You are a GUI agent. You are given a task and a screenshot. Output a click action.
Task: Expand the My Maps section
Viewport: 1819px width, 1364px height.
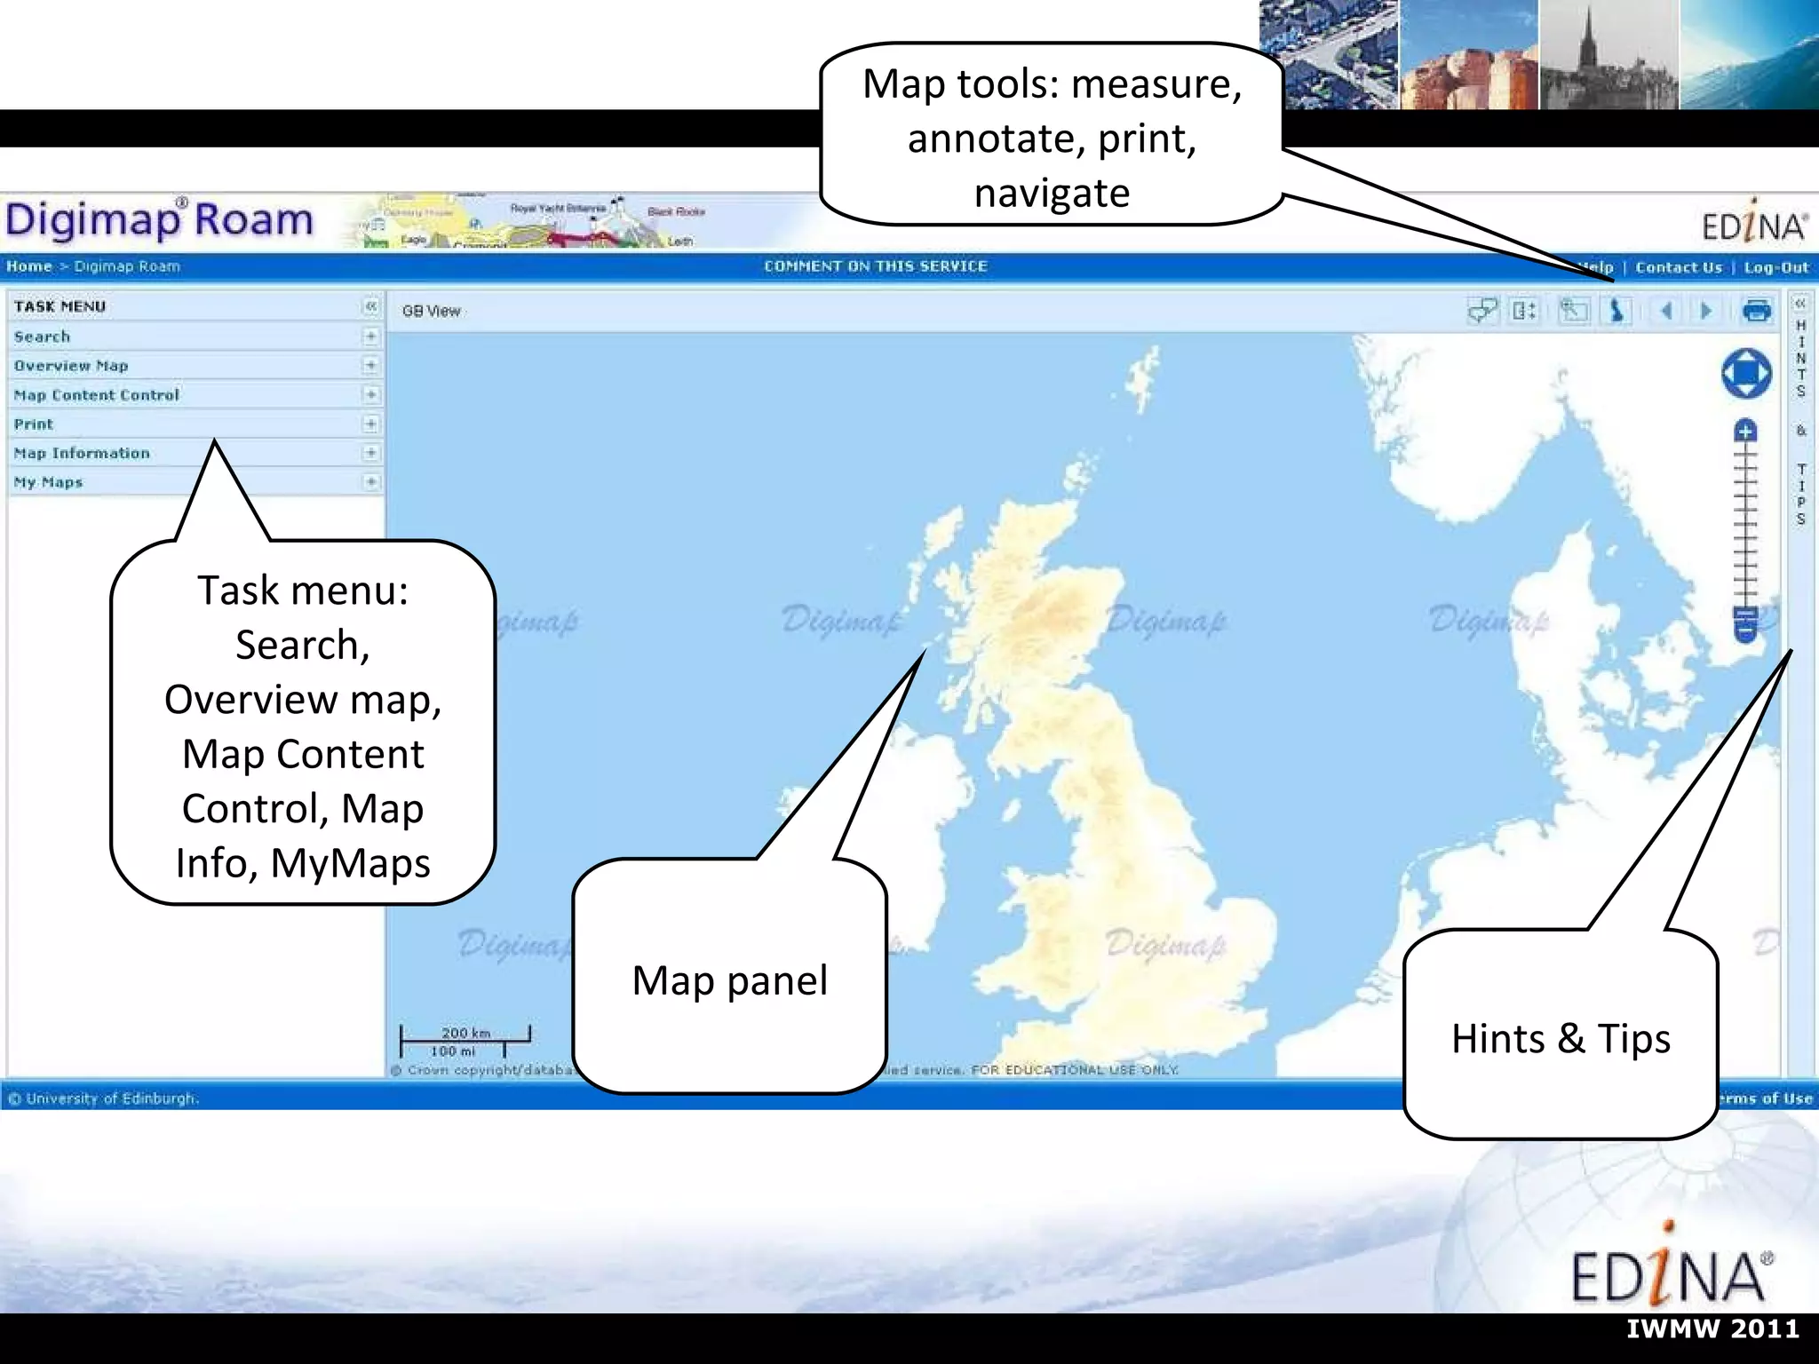[x=371, y=482]
